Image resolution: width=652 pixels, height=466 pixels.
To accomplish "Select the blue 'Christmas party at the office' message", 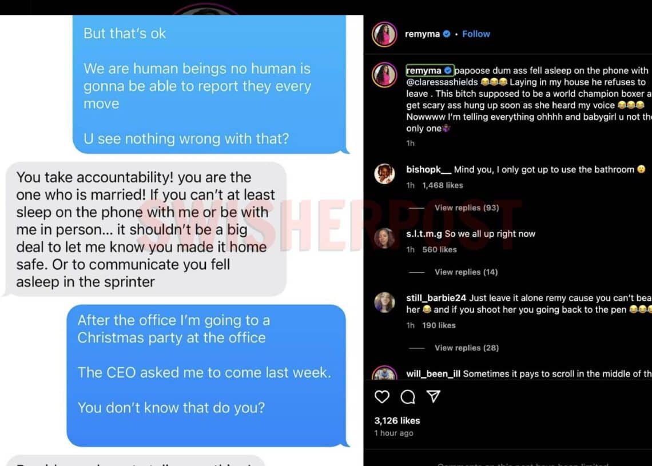I will pos(206,376).
